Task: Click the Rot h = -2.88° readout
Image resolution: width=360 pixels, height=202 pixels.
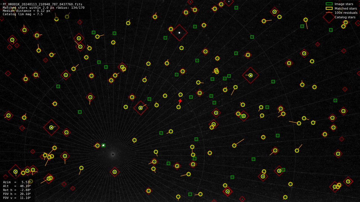Action: pos(17,190)
